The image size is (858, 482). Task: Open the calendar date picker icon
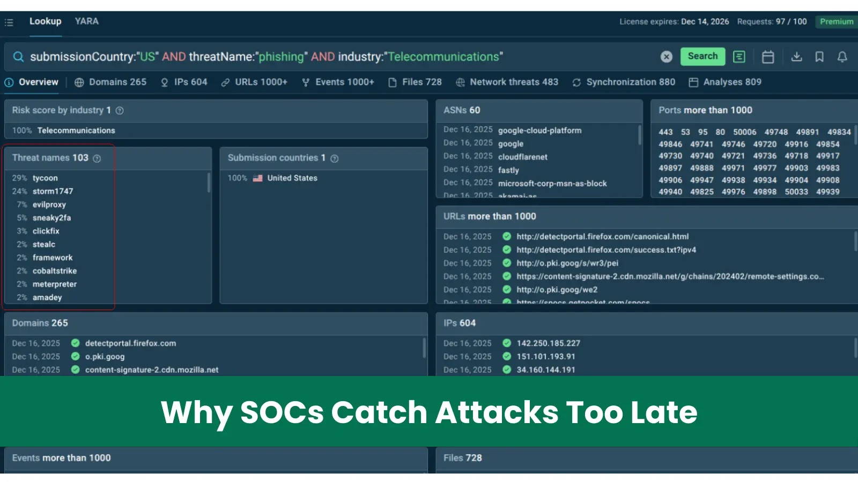pos(767,56)
